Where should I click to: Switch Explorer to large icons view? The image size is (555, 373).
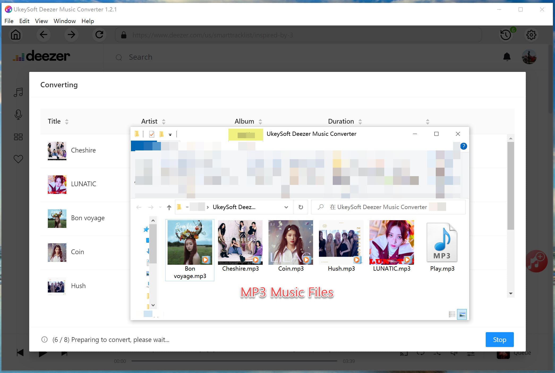(x=462, y=315)
